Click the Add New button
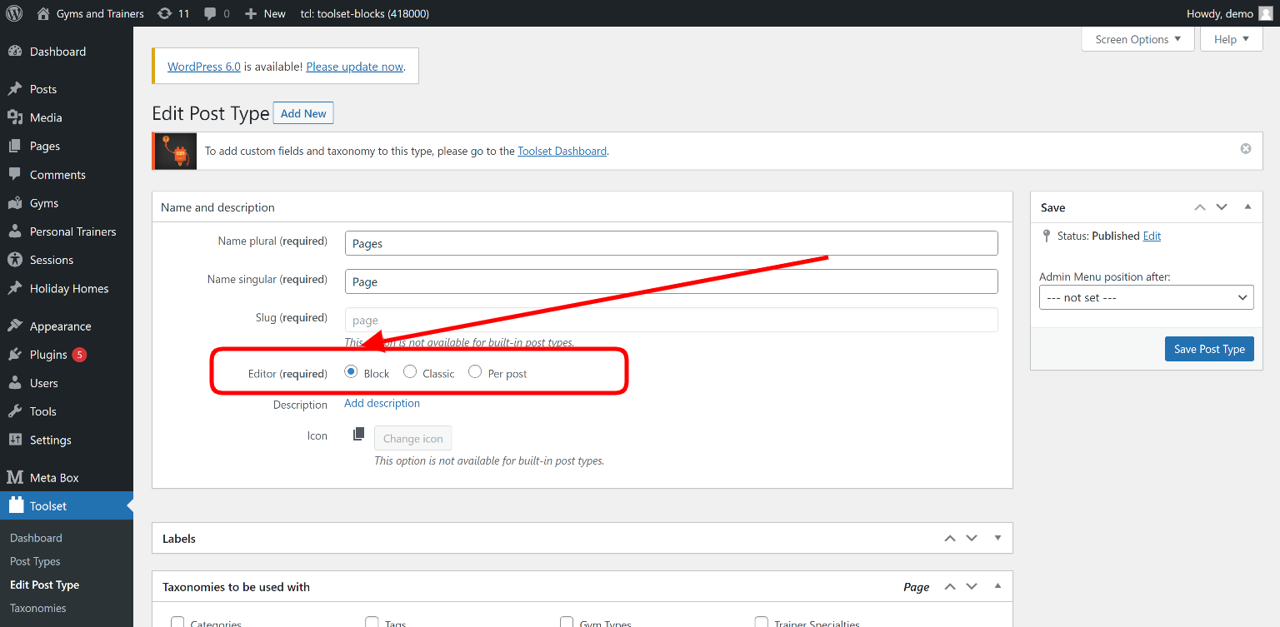 (x=303, y=113)
